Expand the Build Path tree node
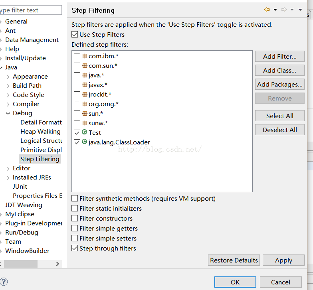The image size is (313, 290). (8, 86)
